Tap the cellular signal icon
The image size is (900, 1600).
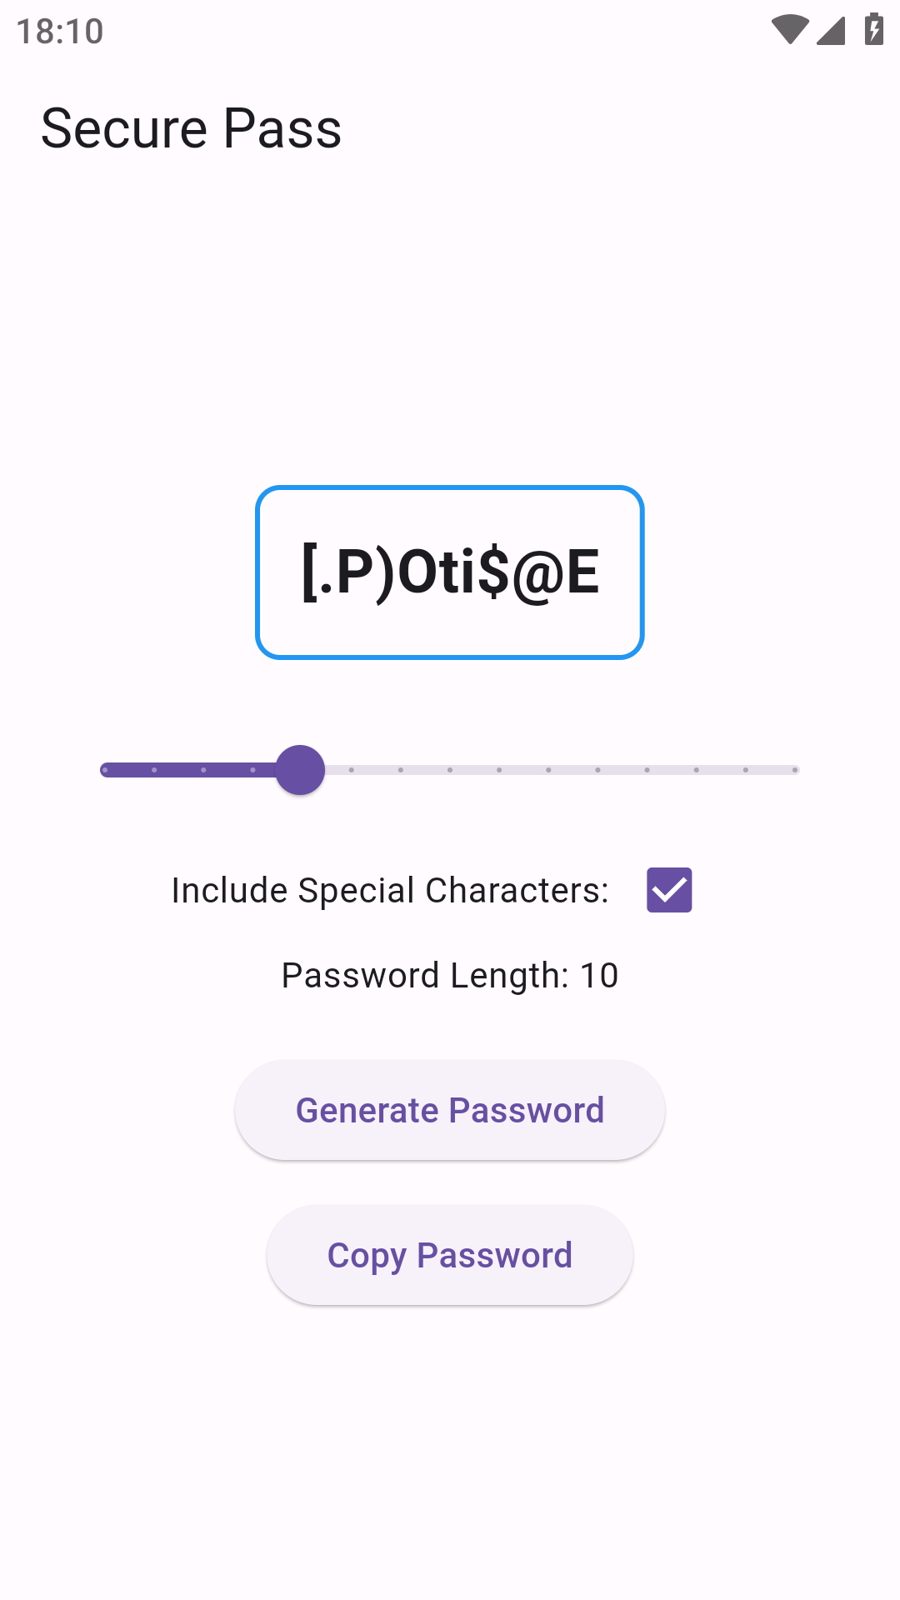(x=831, y=30)
